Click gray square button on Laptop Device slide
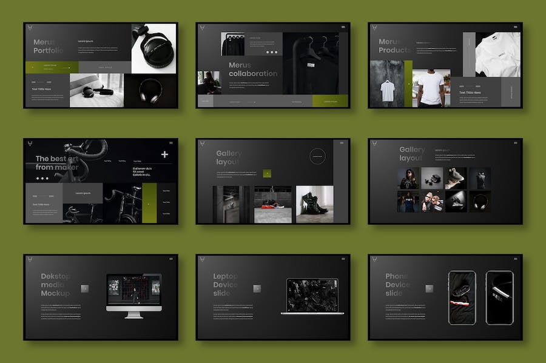Screen dimensions: 546x363 [257, 288]
